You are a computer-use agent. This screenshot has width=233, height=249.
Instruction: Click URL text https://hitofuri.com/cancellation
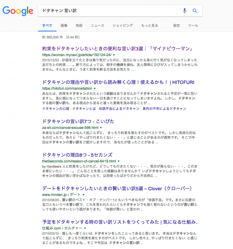[x=67, y=89]
